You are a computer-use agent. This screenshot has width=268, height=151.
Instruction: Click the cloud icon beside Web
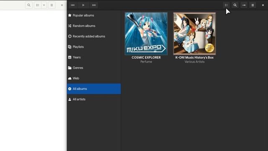[70, 78]
